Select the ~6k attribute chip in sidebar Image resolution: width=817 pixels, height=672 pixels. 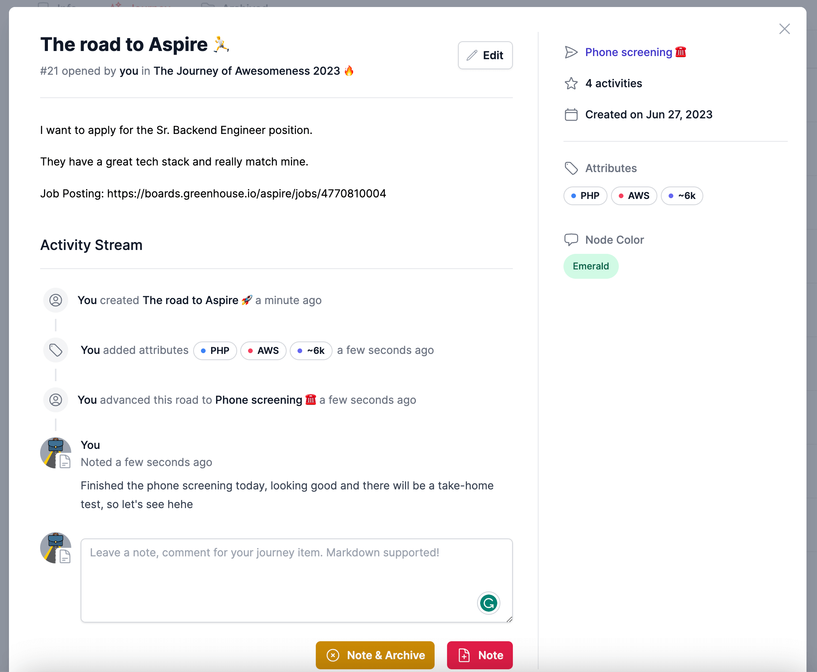tap(682, 195)
